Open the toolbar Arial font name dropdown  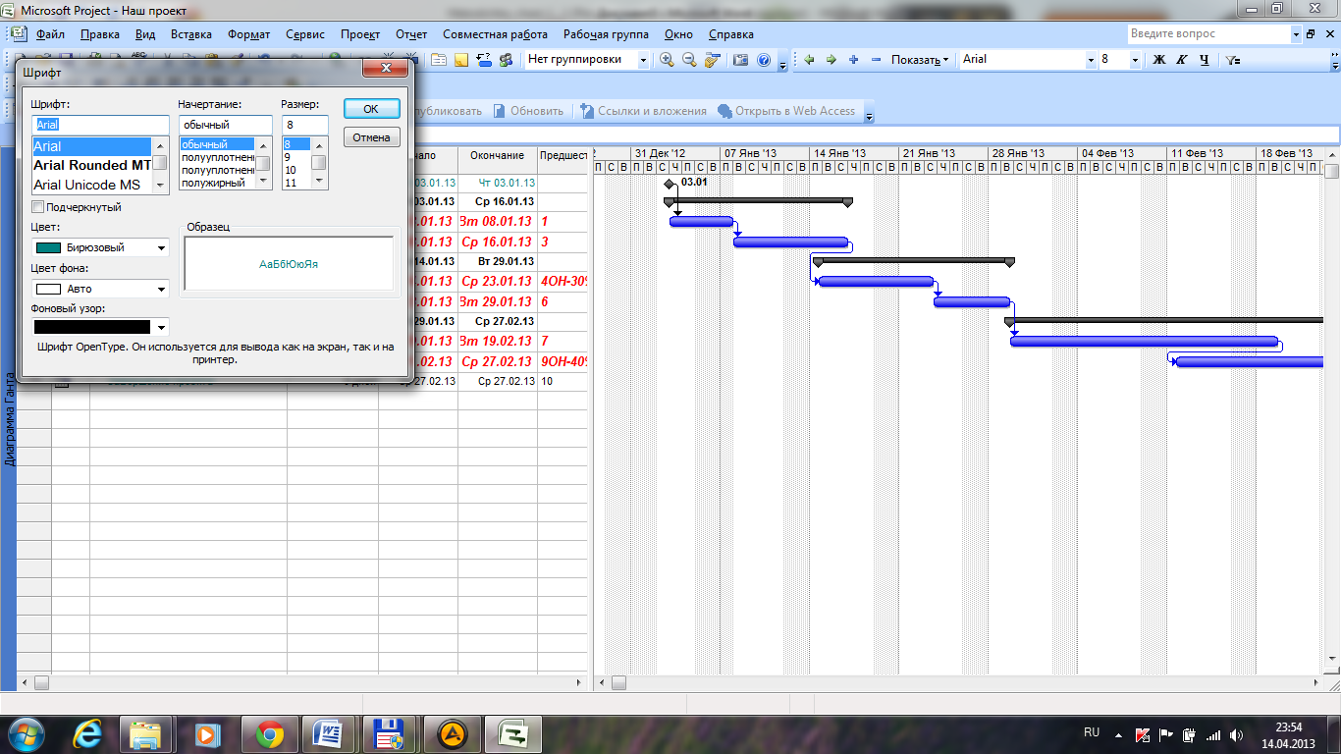click(1090, 60)
